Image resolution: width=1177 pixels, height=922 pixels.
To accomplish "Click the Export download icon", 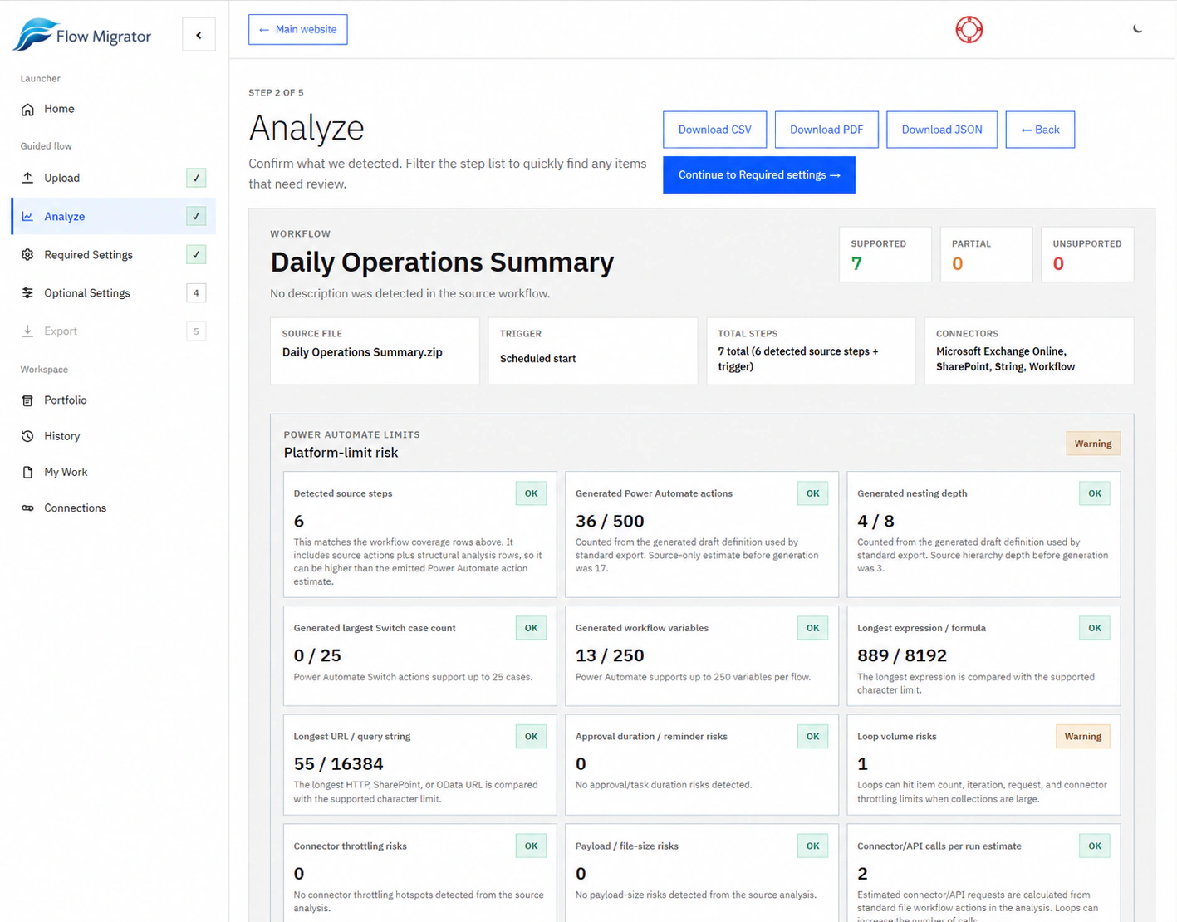I will tap(27, 331).
